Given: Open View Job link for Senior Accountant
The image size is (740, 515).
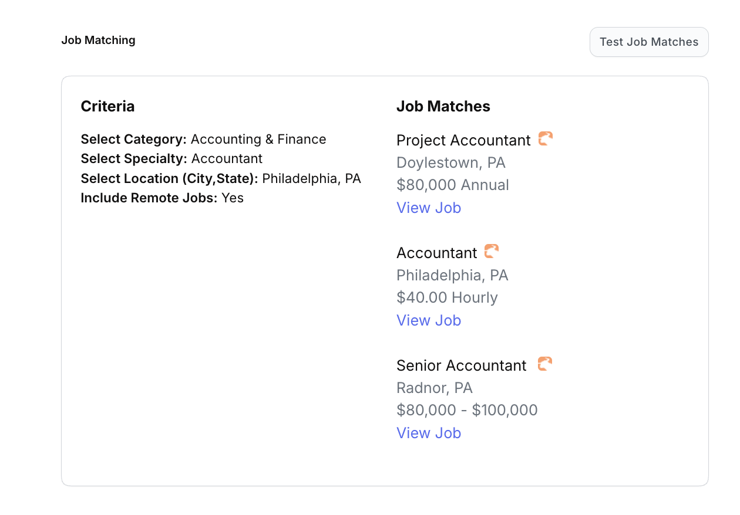Looking at the screenshot, I should [x=429, y=433].
